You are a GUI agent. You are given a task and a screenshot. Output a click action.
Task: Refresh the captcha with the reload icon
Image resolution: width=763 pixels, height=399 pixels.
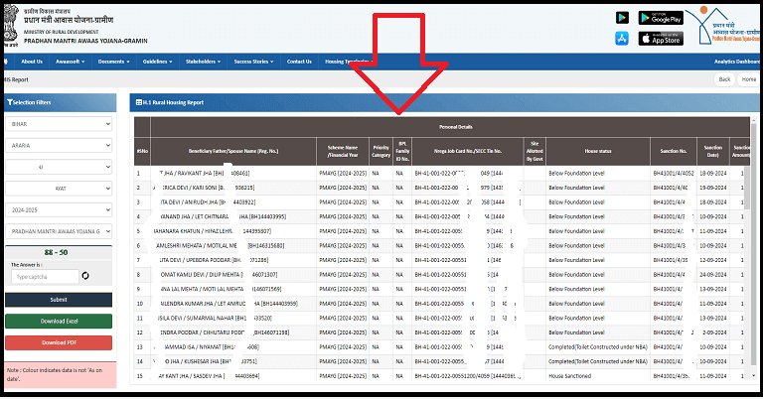coord(85,276)
